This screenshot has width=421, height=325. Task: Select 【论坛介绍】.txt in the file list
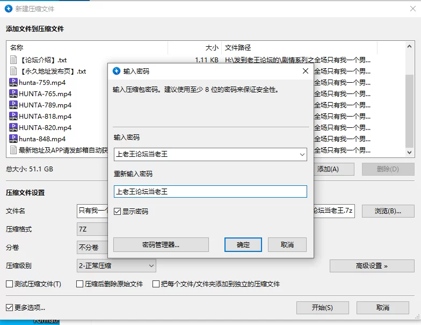(43, 60)
